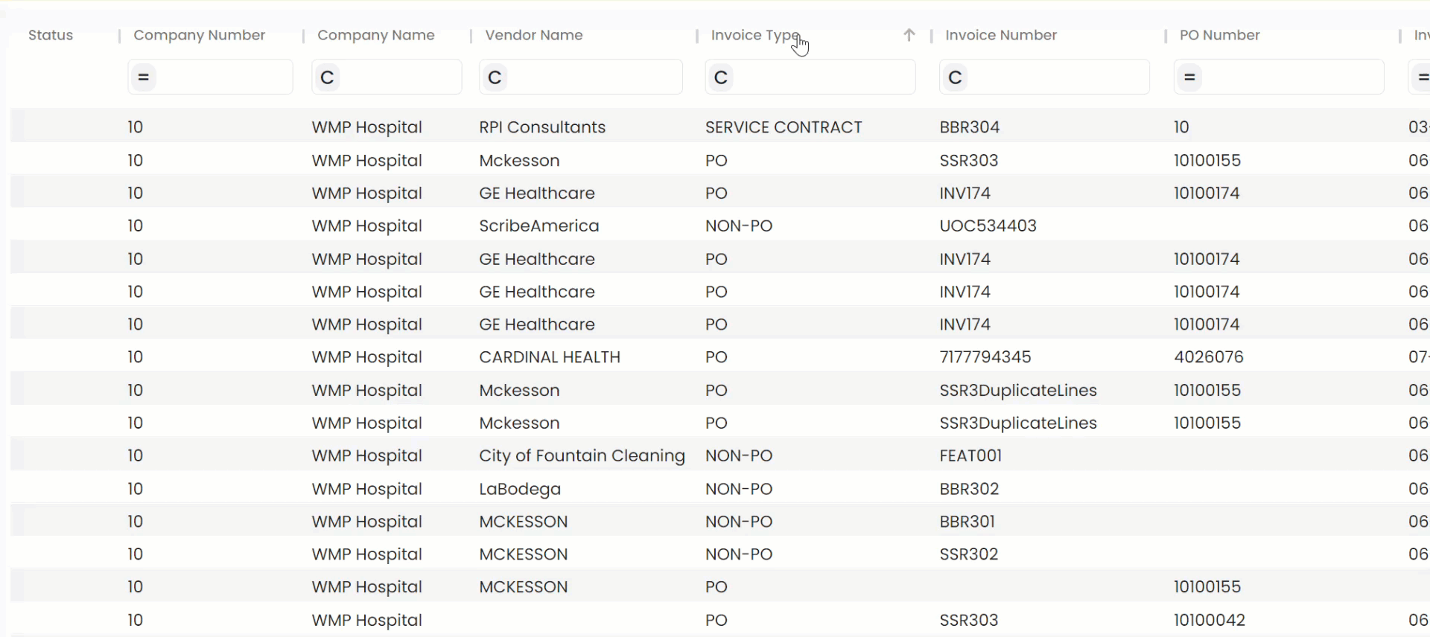Focus the Company Name filter text box
1430x637 pixels.
387,77
